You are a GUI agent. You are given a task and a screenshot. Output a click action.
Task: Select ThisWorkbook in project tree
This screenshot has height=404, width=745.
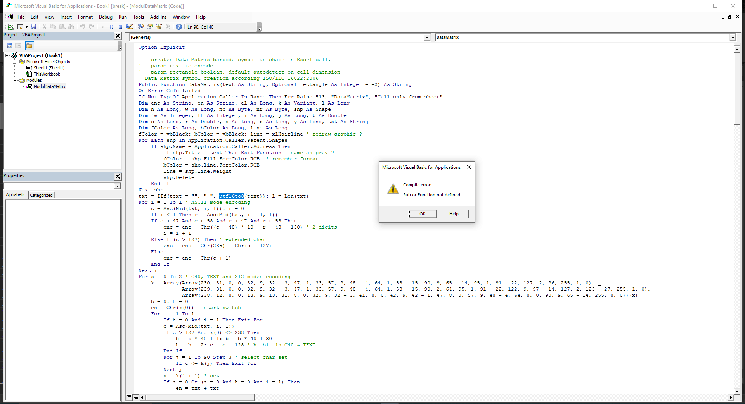(x=47, y=74)
